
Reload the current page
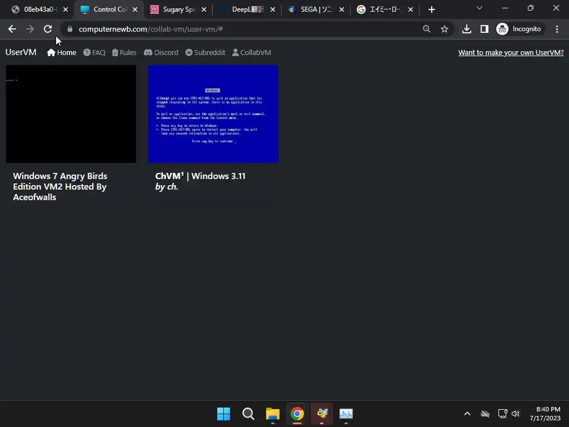[x=48, y=29]
